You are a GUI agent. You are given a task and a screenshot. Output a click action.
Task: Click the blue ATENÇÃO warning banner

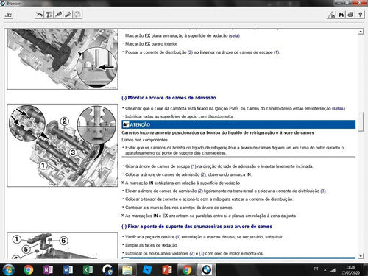coord(238,124)
